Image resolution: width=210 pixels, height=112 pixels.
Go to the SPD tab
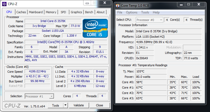point(63,12)
